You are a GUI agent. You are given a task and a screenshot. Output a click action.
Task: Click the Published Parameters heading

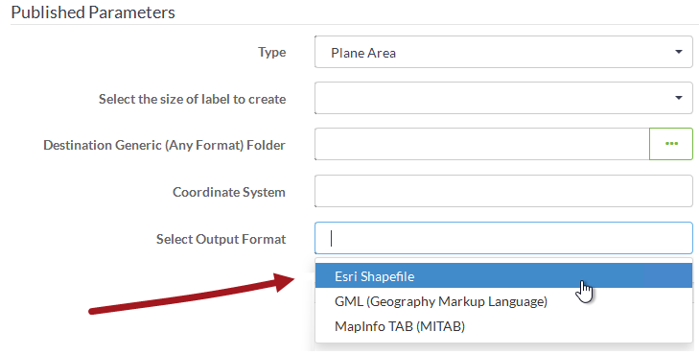(93, 12)
